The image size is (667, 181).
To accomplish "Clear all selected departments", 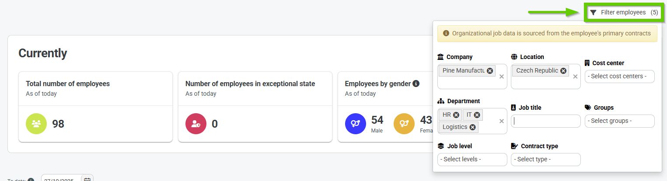I will [502, 121].
